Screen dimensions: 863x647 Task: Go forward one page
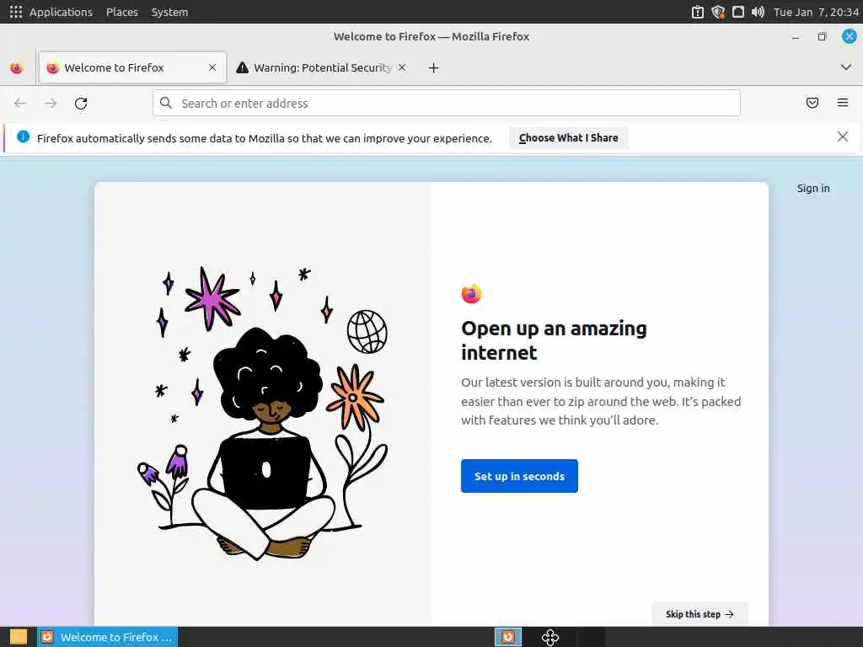(51, 103)
